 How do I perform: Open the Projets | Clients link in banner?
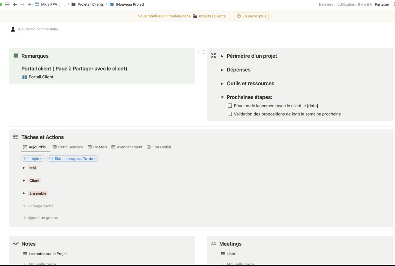[x=212, y=16]
